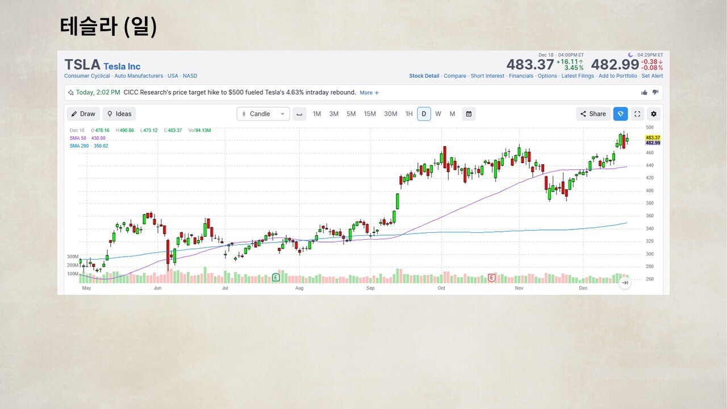Viewport: 727px width, 409px height.
Task: Click the SMA 50 indicator label
Action: (87, 138)
